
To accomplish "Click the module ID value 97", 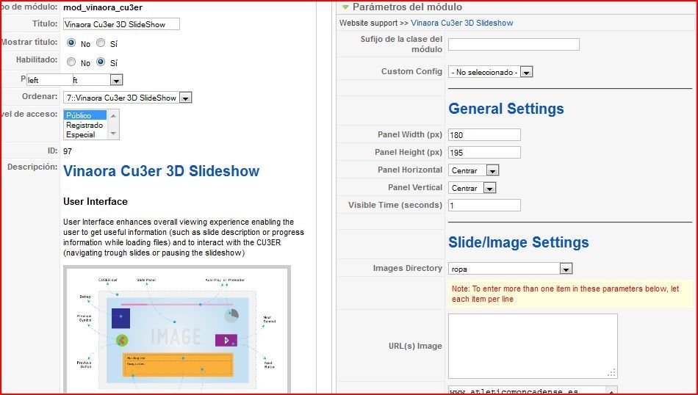I will (67, 151).
